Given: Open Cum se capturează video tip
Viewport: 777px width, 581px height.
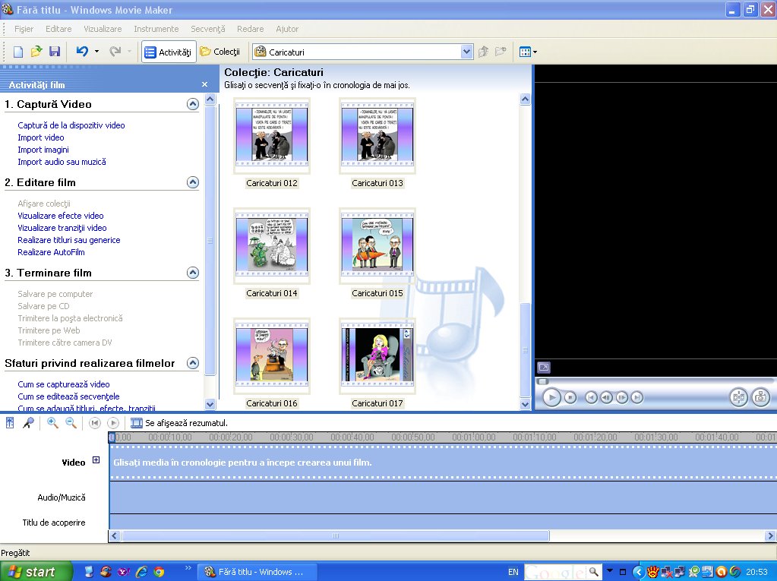Looking at the screenshot, I should [x=64, y=384].
